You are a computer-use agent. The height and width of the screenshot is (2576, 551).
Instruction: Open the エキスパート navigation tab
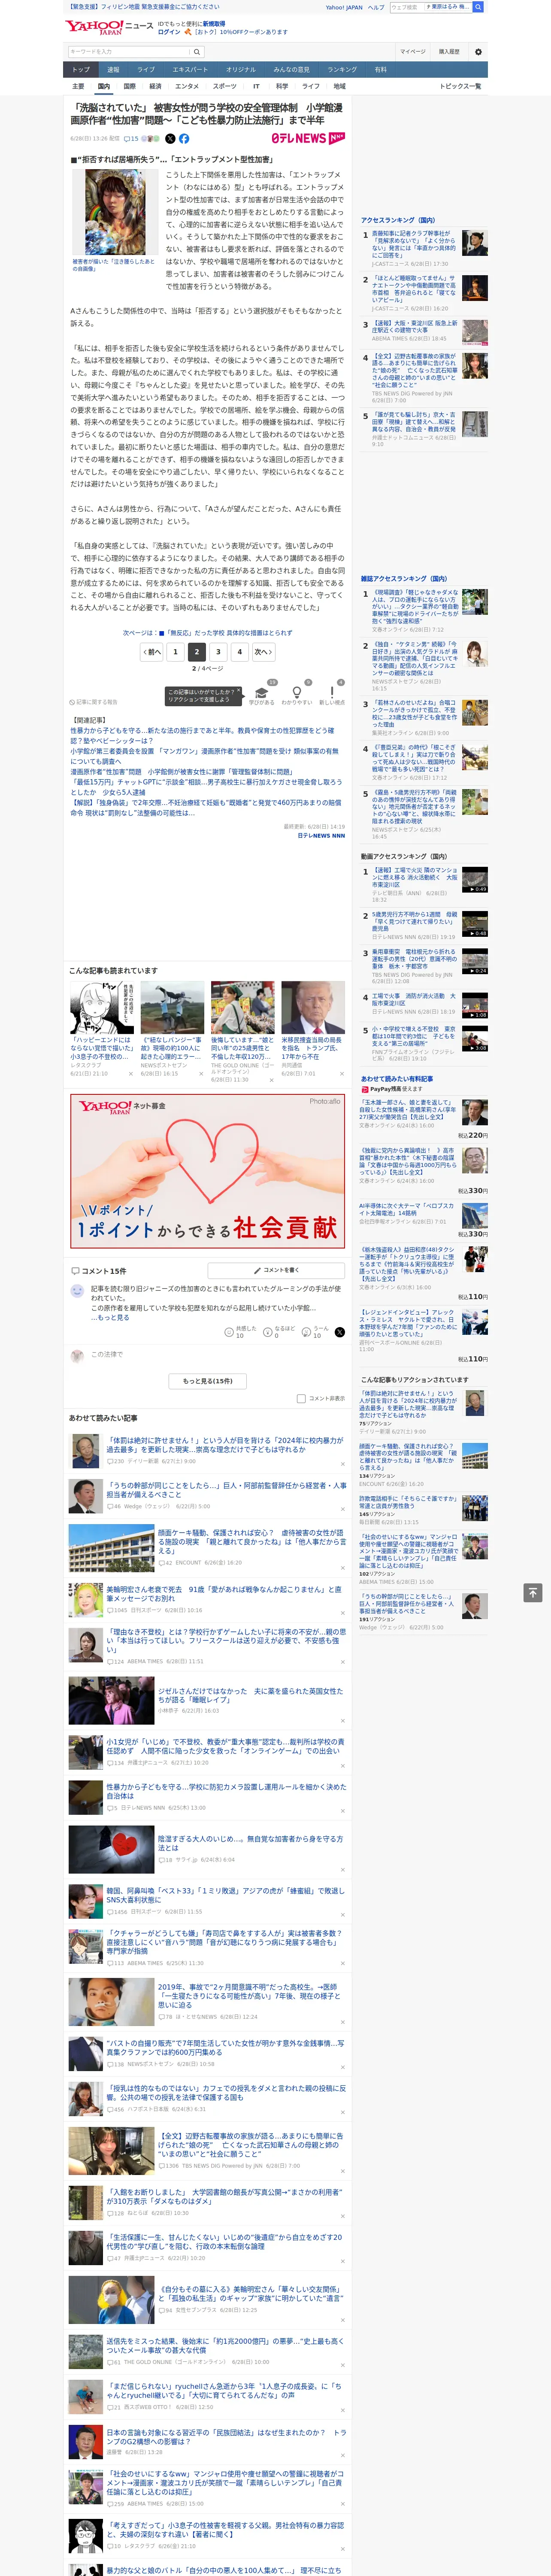(x=190, y=70)
